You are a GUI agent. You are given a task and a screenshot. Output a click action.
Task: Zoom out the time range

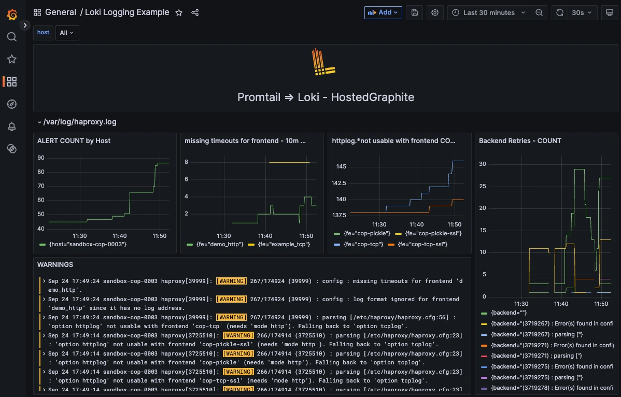[539, 12]
